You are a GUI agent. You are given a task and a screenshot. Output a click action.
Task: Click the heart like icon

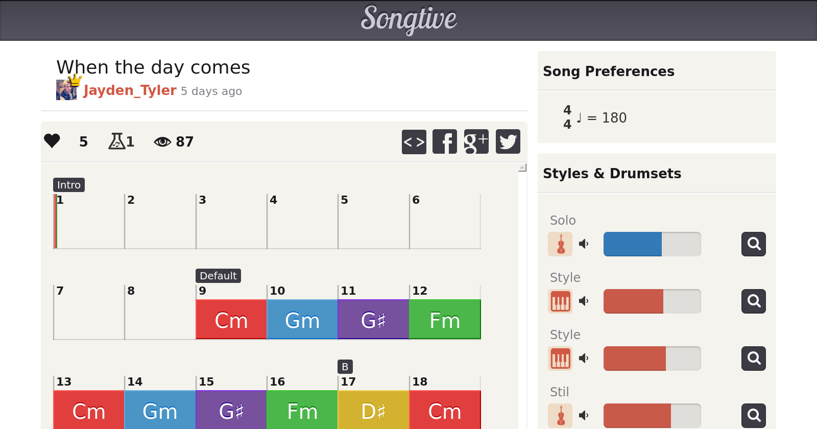pyautogui.click(x=52, y=141)
